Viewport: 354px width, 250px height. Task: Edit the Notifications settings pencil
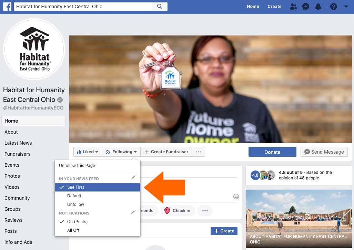pos(133,212)
